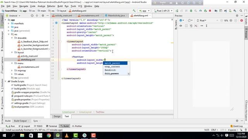Open the Logcat tool window
The height and width of the screenshot is (139, 248).
tap(24, 126)
